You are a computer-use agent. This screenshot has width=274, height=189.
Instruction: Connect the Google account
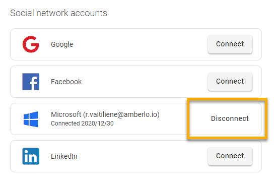230,44
